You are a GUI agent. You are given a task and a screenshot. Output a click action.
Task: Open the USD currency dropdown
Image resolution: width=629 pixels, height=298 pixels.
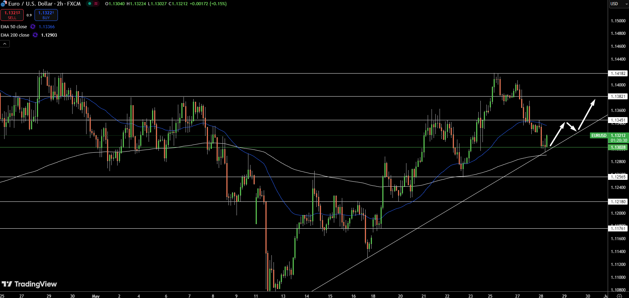[x=618, y=4]
